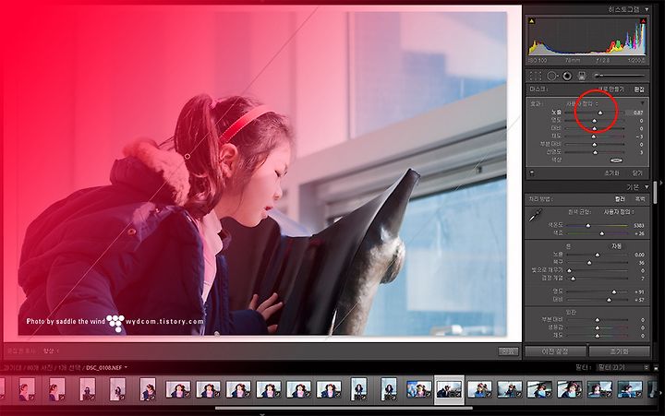
Task: Select the highlighted filmstrip thumbnail DSC_0108
Action: [449, 389]
